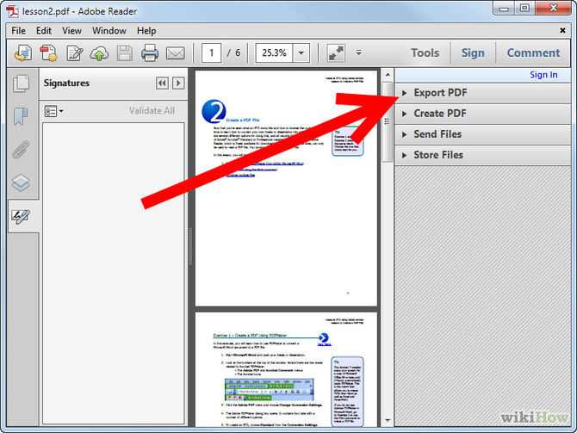
Task: Open the Help menu
Action: 146,30
